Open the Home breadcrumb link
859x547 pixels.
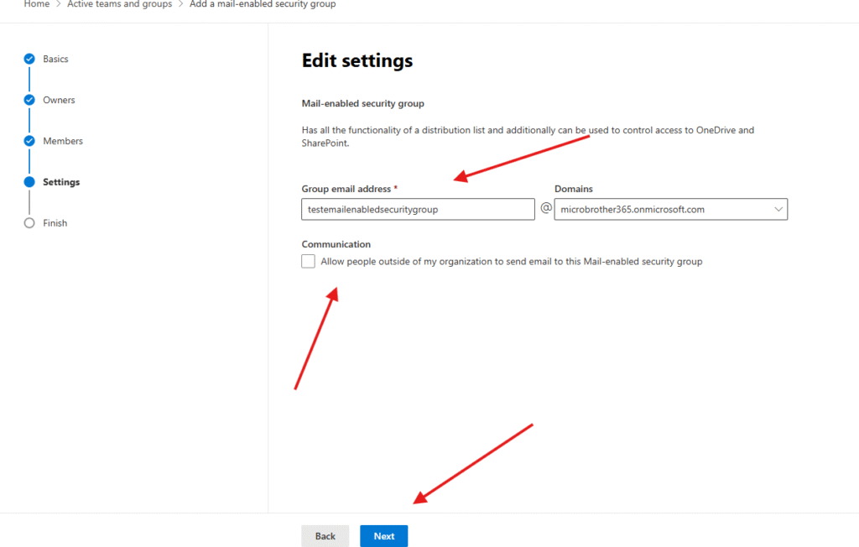pyautogui.click(x=36, y=4)
